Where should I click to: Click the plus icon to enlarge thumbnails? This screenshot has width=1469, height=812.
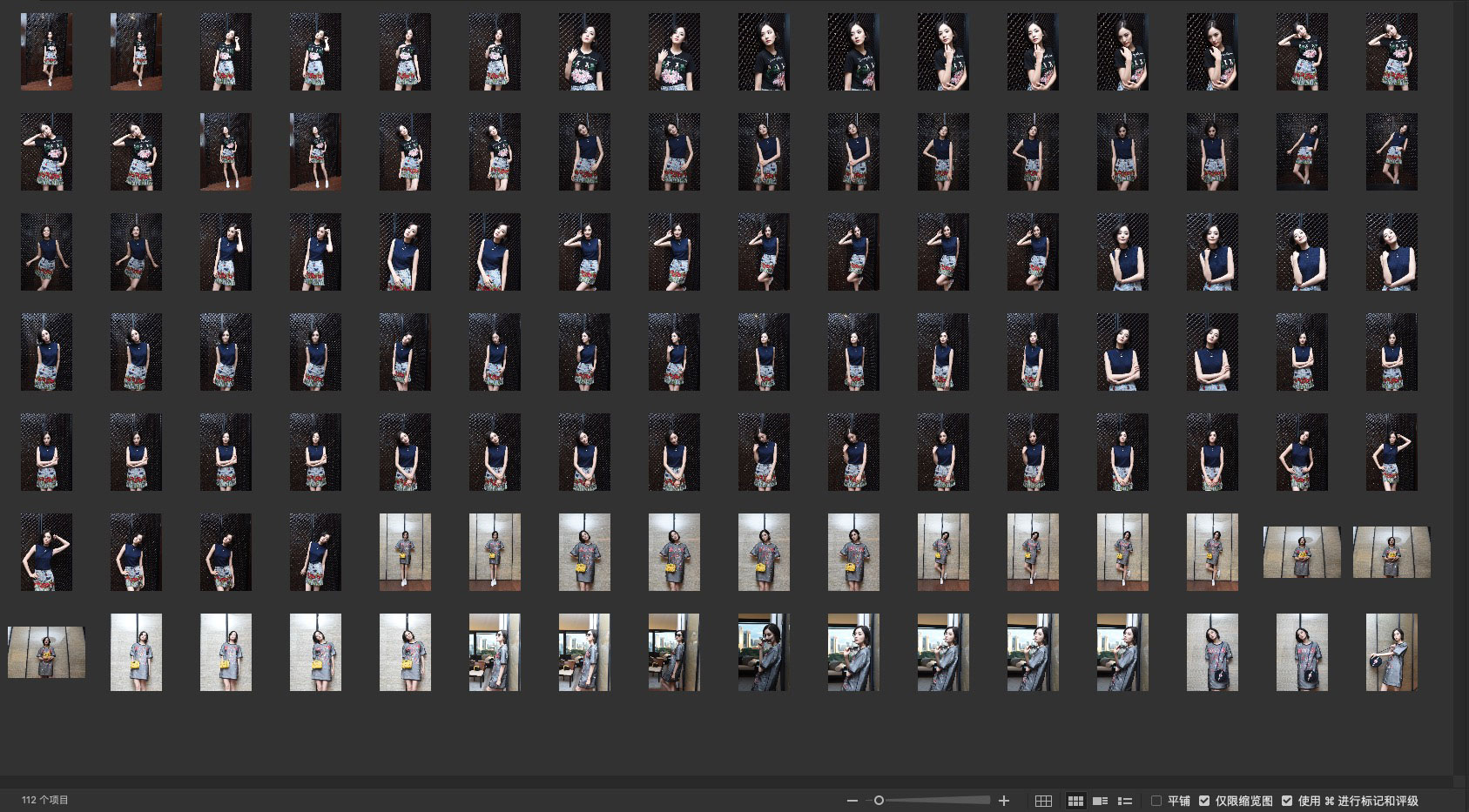pyautogui.click(x=1004, y=801)
